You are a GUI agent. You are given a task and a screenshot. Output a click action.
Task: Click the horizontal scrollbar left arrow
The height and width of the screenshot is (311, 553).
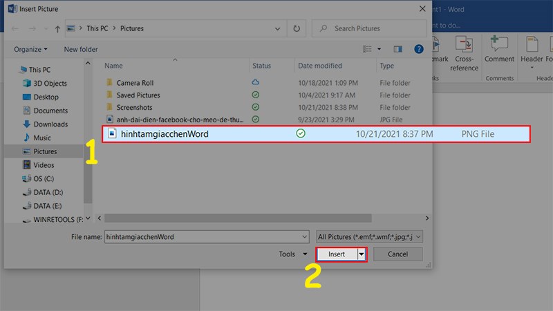(100, 218)
